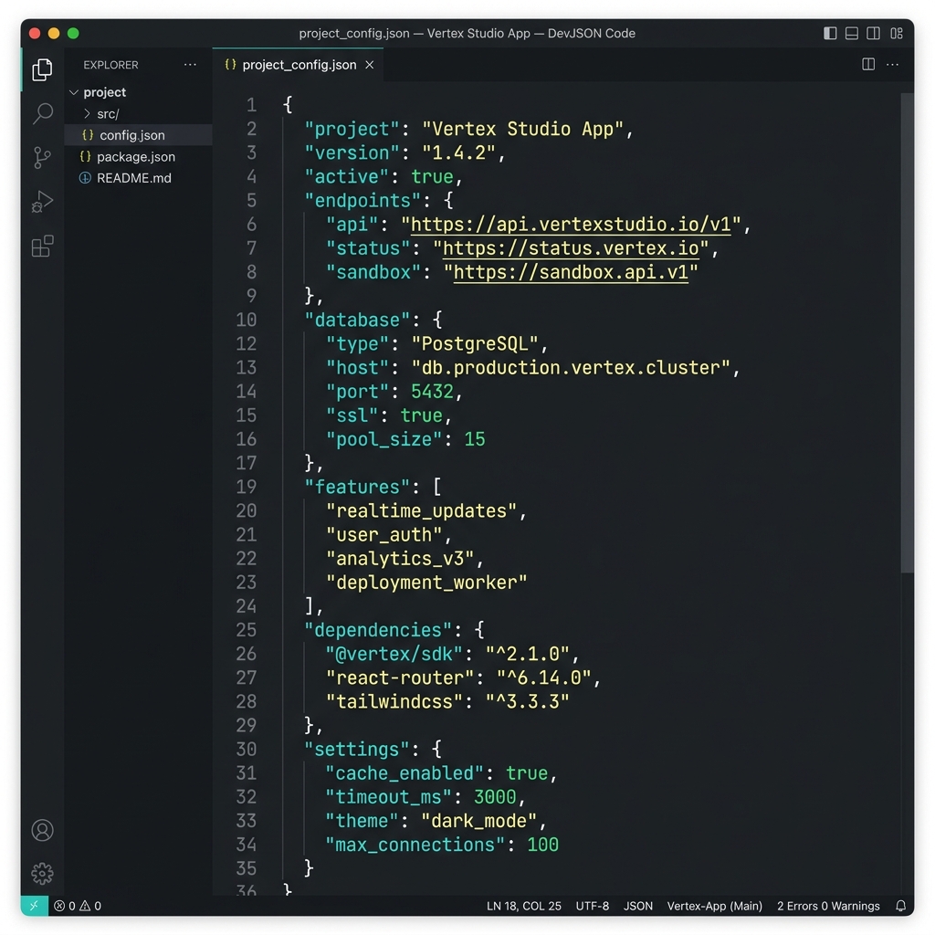The height and width of the screenshot is (935, 935).
Task: Click the "database" key
Action: (x=357, y=320)
